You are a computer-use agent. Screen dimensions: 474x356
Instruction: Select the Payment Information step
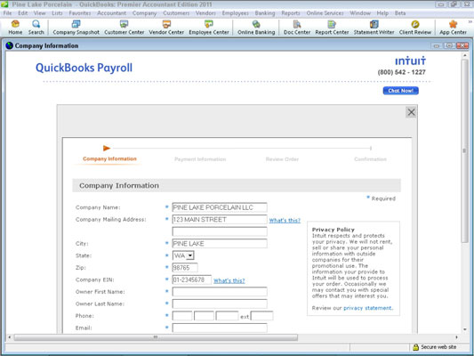point(200,159)
